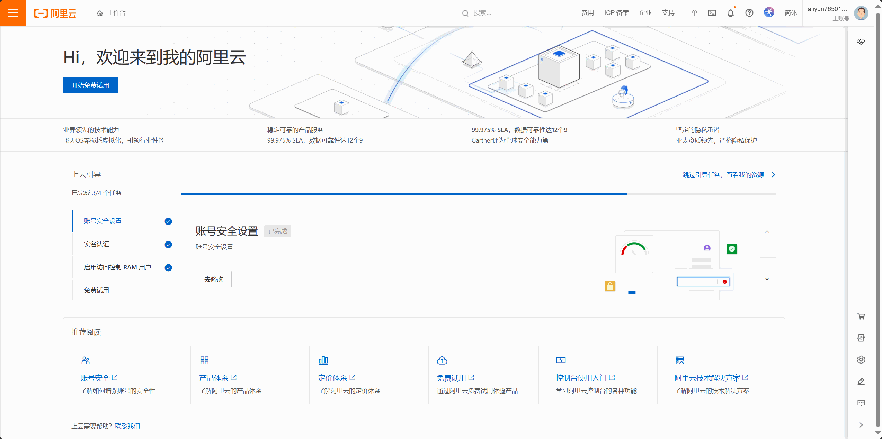
Task: Click the checkmark beside RAM 用户
Action: (x=168, y=268)
